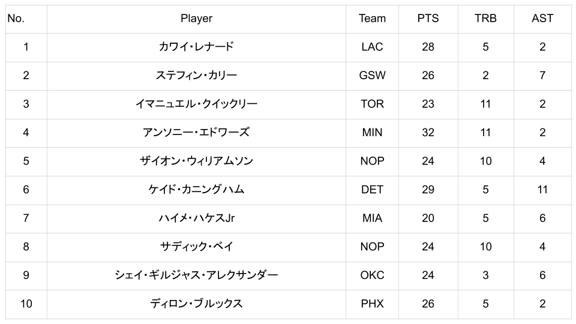
Task: Select the カワイ・レナード player cell
Action: (x=196, y=47)
